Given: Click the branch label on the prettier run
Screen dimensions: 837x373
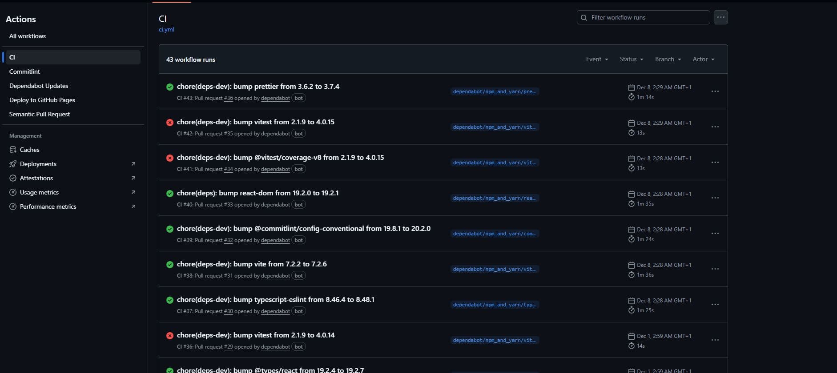Looking at the screenshot, I should [494, 91].
